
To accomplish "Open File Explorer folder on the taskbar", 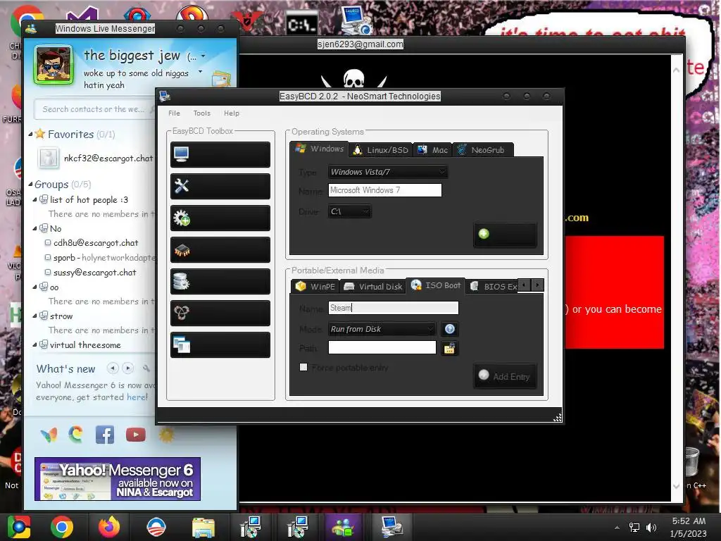I will point(203,527).
